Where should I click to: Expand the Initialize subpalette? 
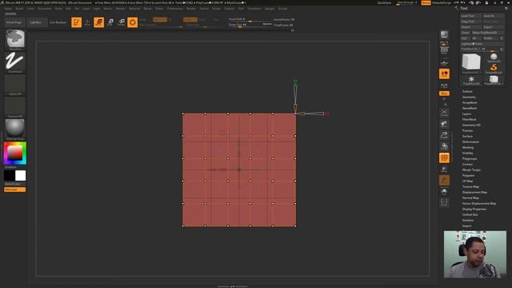point(468,221)
